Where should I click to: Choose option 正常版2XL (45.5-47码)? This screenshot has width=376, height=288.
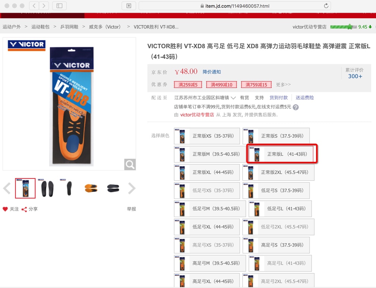278,172
